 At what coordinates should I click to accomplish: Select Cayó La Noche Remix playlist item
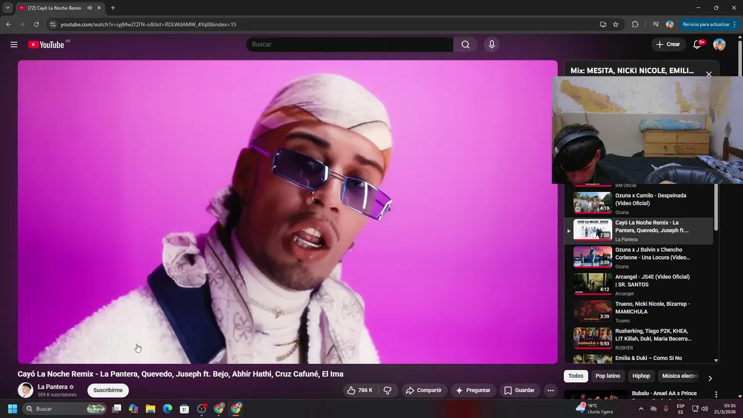(639, 231)
